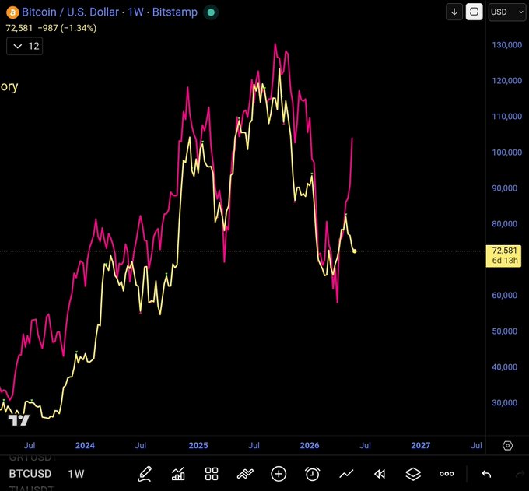Select the line chart style icon
Viewport: 529px width, 491px height.
(346, 474)
